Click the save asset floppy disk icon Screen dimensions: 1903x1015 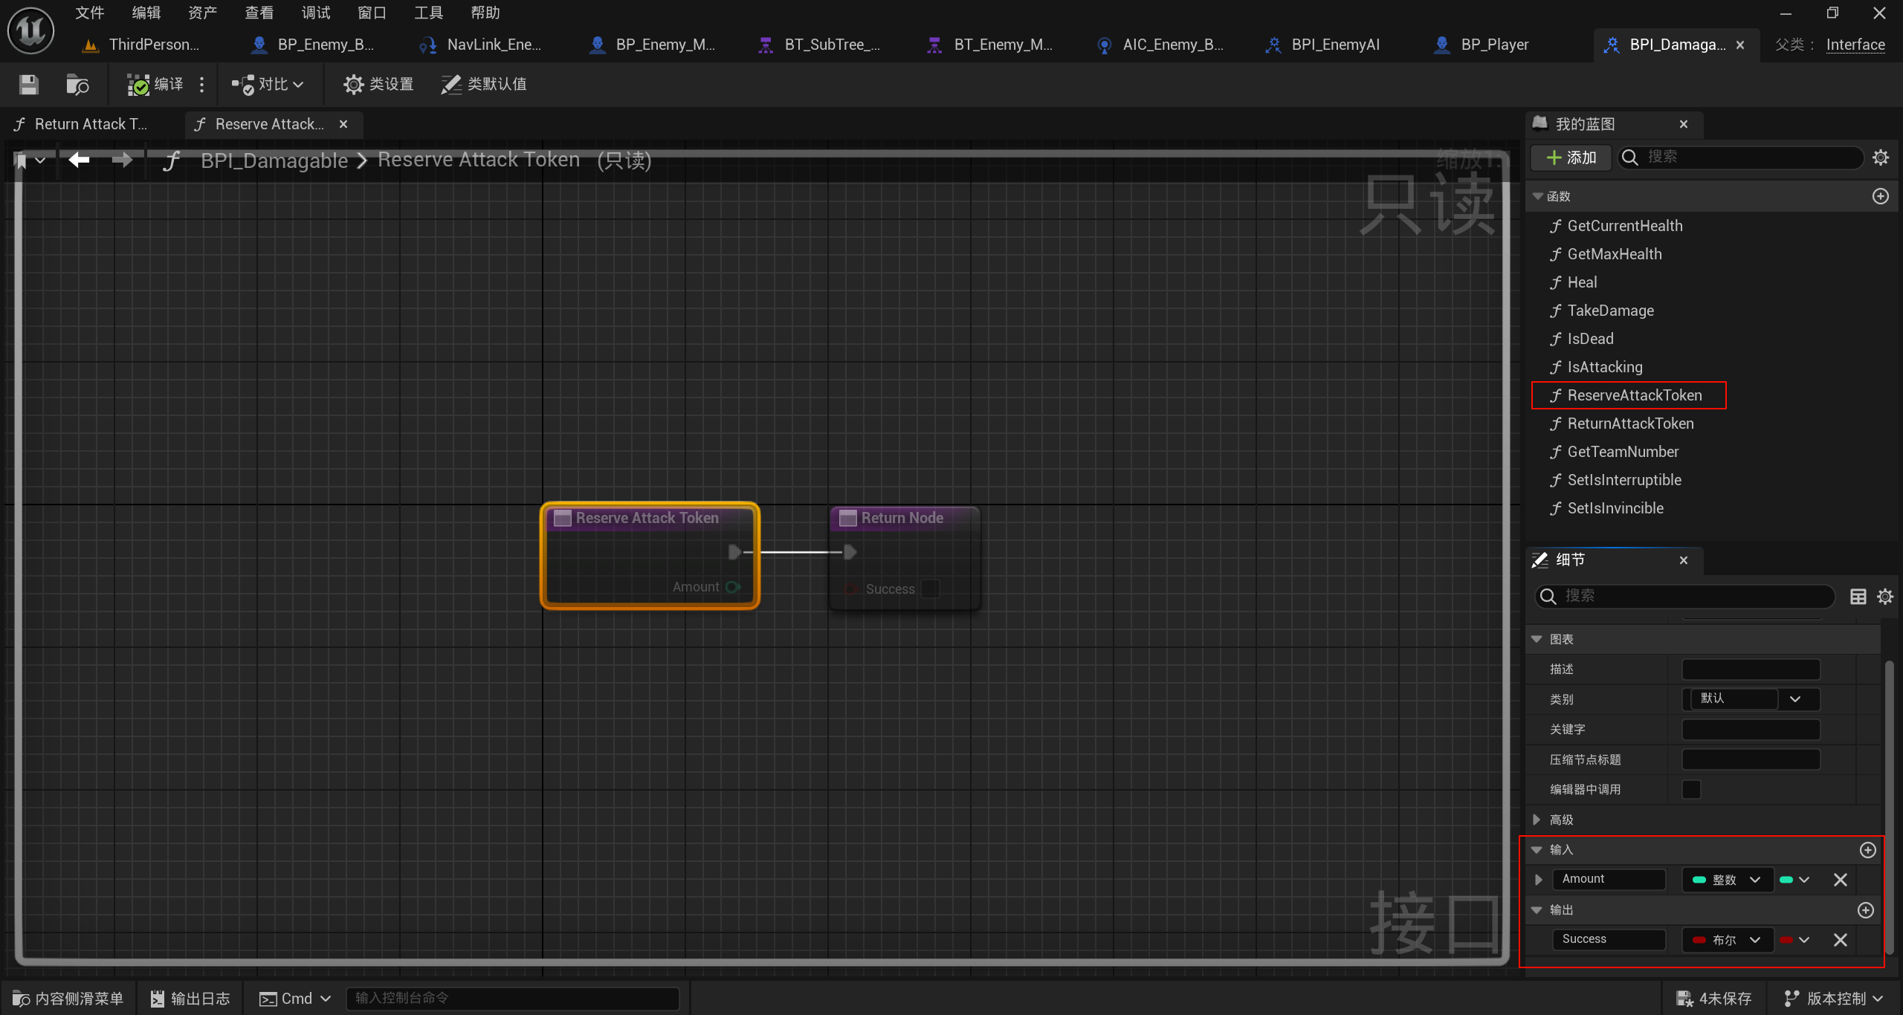[x=28, y=84]
